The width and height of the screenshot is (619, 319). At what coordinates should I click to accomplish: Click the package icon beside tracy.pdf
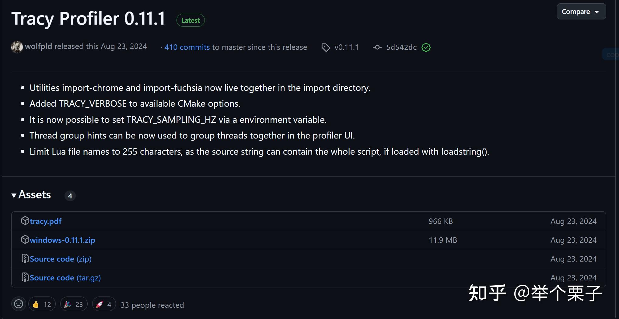coord(25,221)
